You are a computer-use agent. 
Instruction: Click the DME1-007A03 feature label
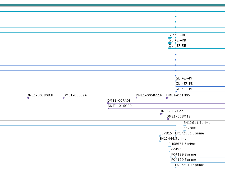tap(119, 101)
